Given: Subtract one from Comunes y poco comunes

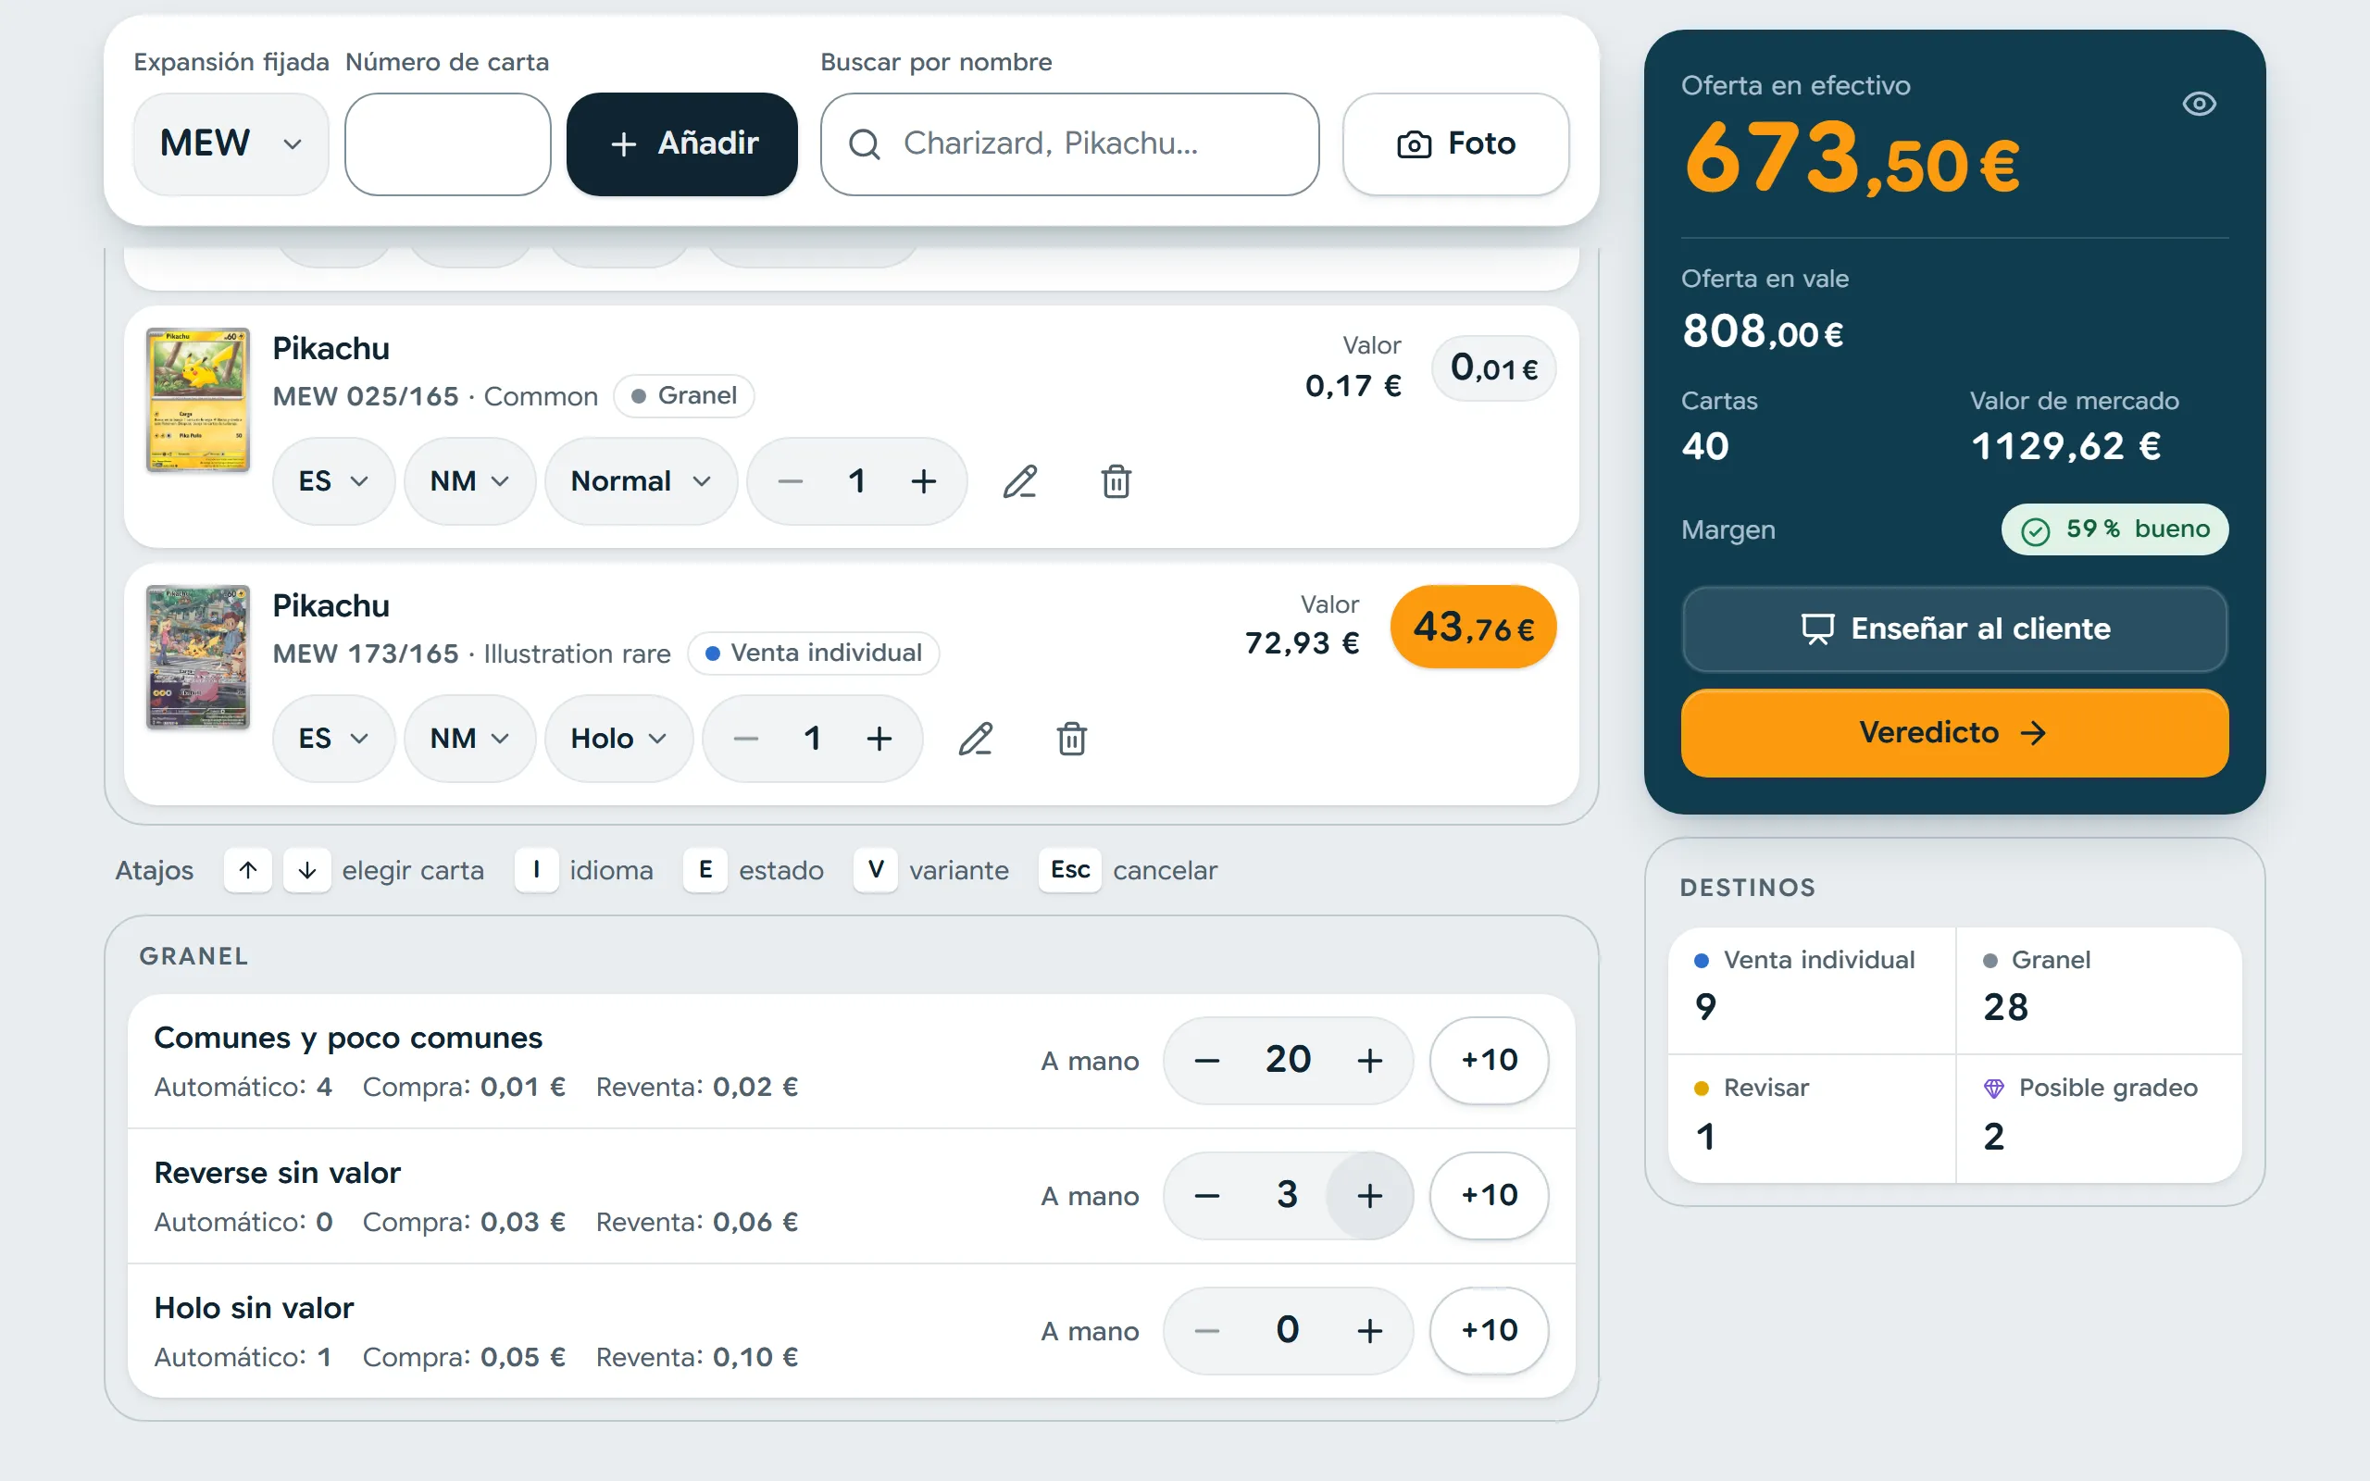Looking at the screenshot, I should pyautogui.click(x=1206, y=1060).
